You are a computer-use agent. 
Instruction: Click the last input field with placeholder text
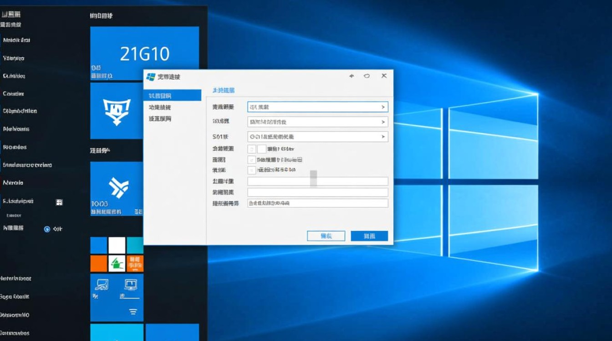point(319,203)
